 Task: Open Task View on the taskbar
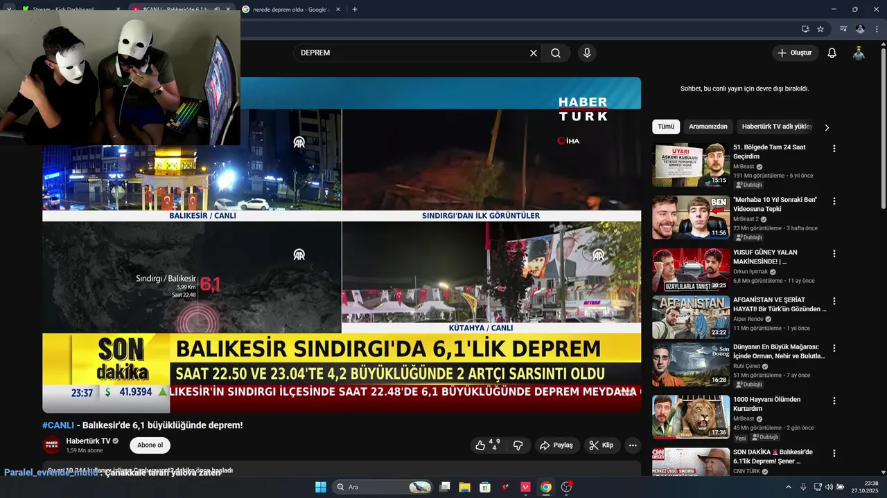click(x=445, y=487)
